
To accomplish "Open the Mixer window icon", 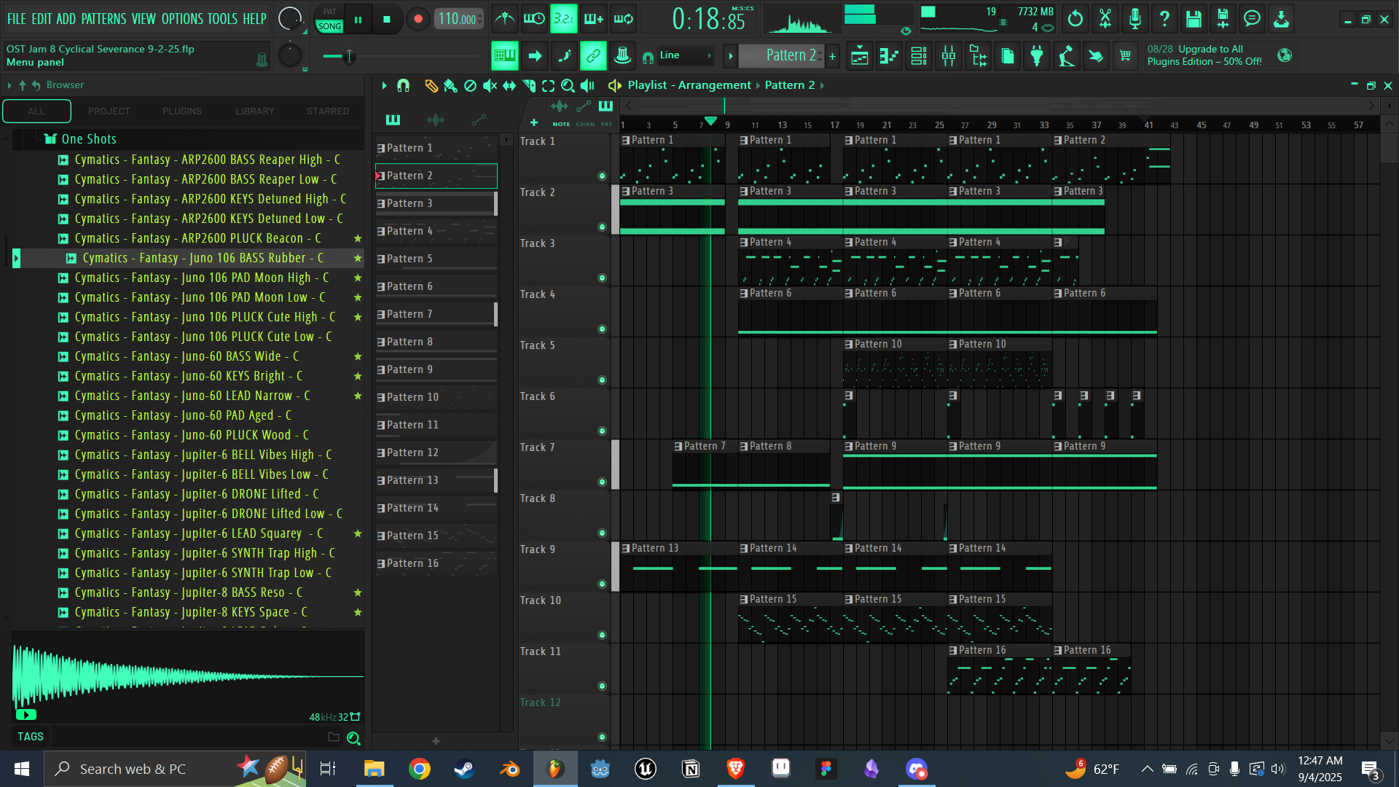I will [949, 56].
